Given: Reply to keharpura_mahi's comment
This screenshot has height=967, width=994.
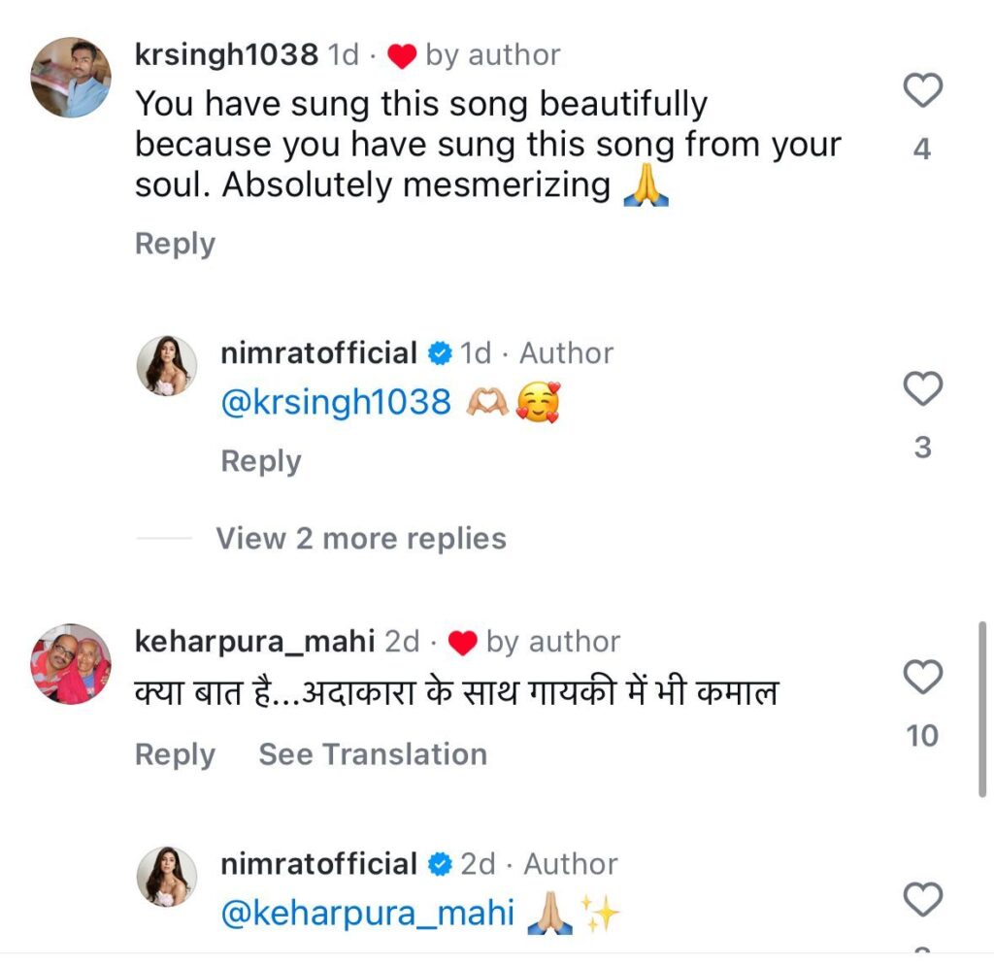Looking at the screenshot, I should [x=175, y=754].
